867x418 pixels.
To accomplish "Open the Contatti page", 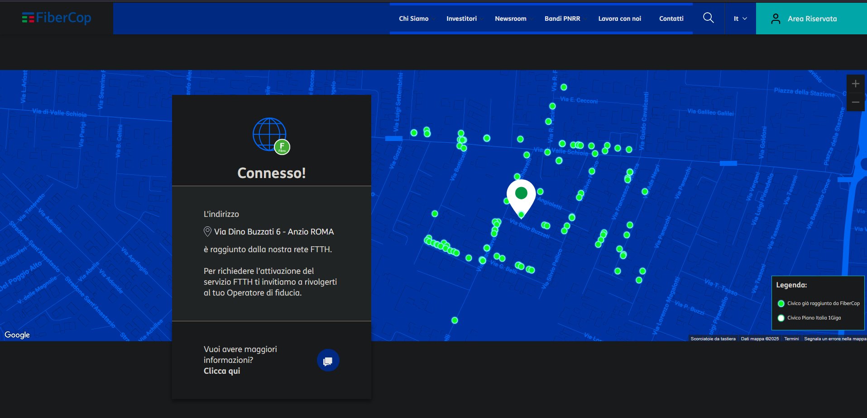I will (x=671, y=19).
